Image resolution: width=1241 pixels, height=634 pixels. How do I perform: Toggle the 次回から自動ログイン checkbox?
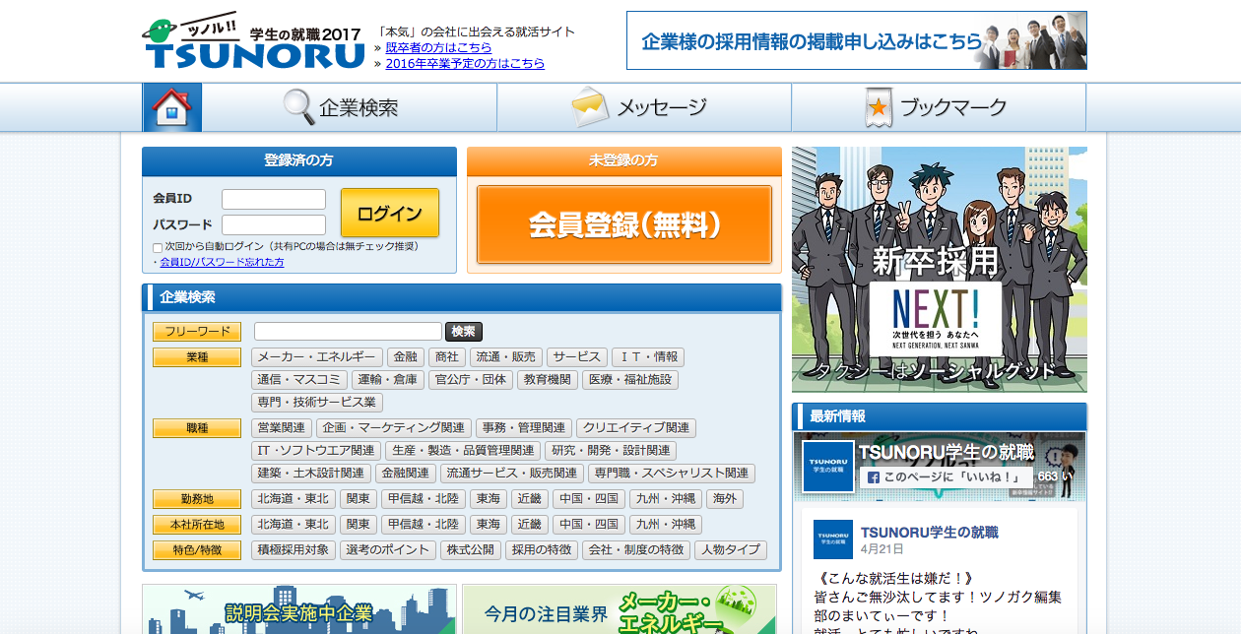click(x=158, y=247)
